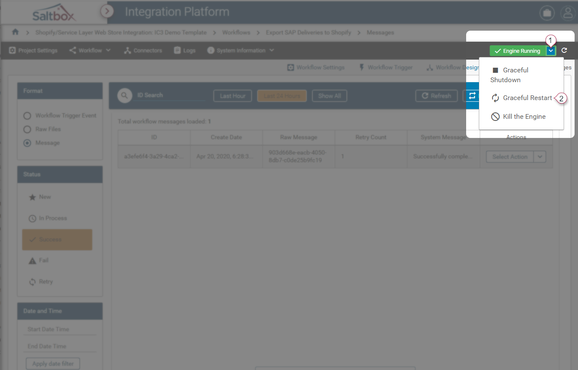Click the Apply date filter button
578x370 pixels.
pyautogui.click(x=53, y=364)
